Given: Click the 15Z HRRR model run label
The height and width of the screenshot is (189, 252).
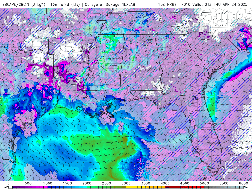Looking at the screenshot, I should [x=167, y=4].
